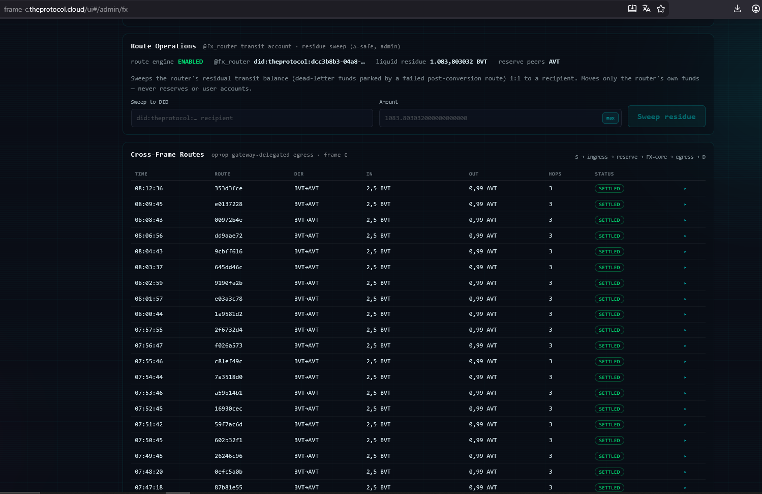Expand route 00972b4e row arrow
Screen dimensions: 762x494
pyautogui.click(x=685, y=220)
